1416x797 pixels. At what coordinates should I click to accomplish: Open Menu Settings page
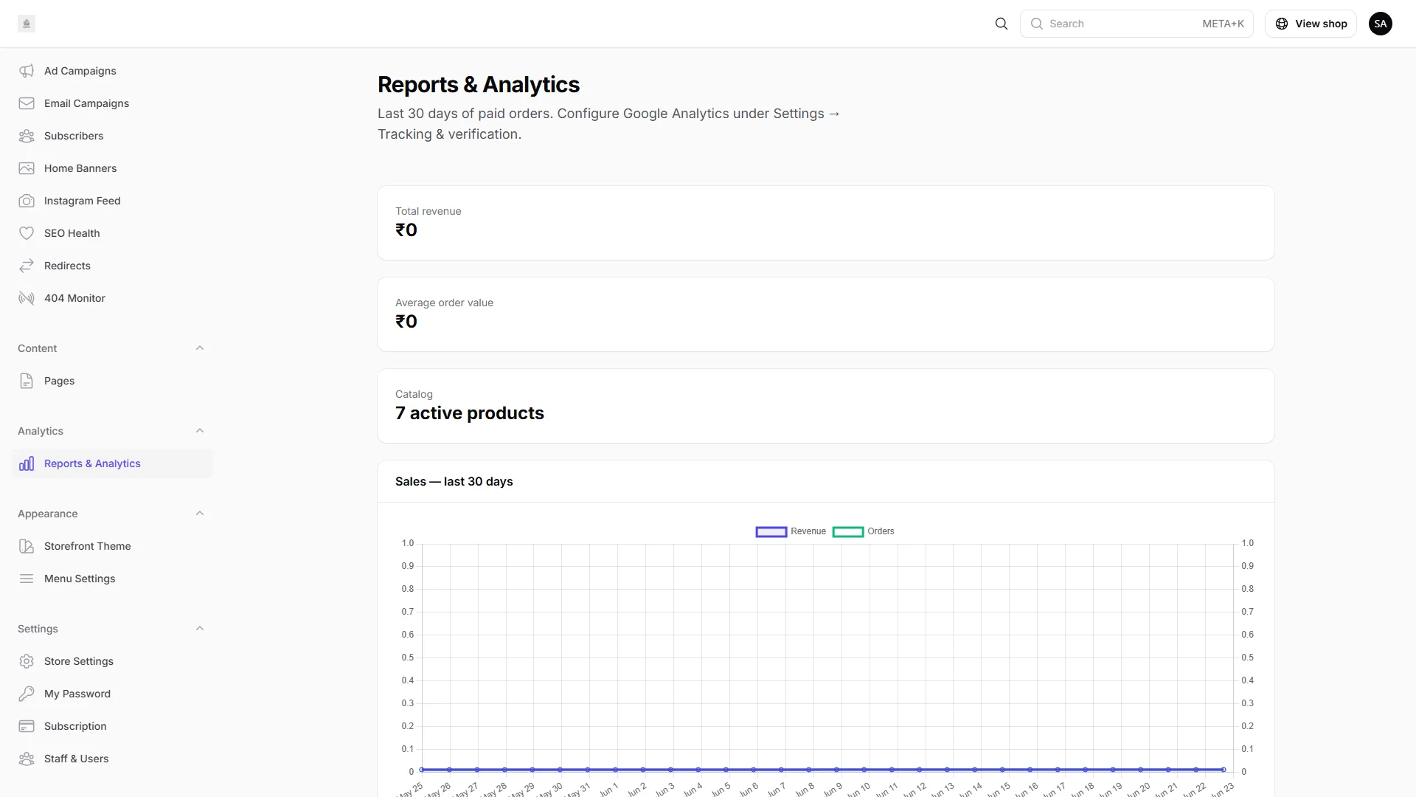tap(112, 579)
